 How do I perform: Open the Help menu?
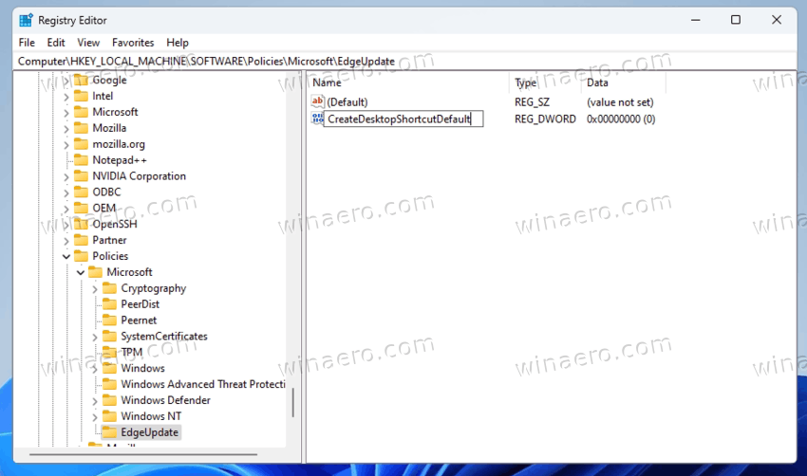point(178,43)
